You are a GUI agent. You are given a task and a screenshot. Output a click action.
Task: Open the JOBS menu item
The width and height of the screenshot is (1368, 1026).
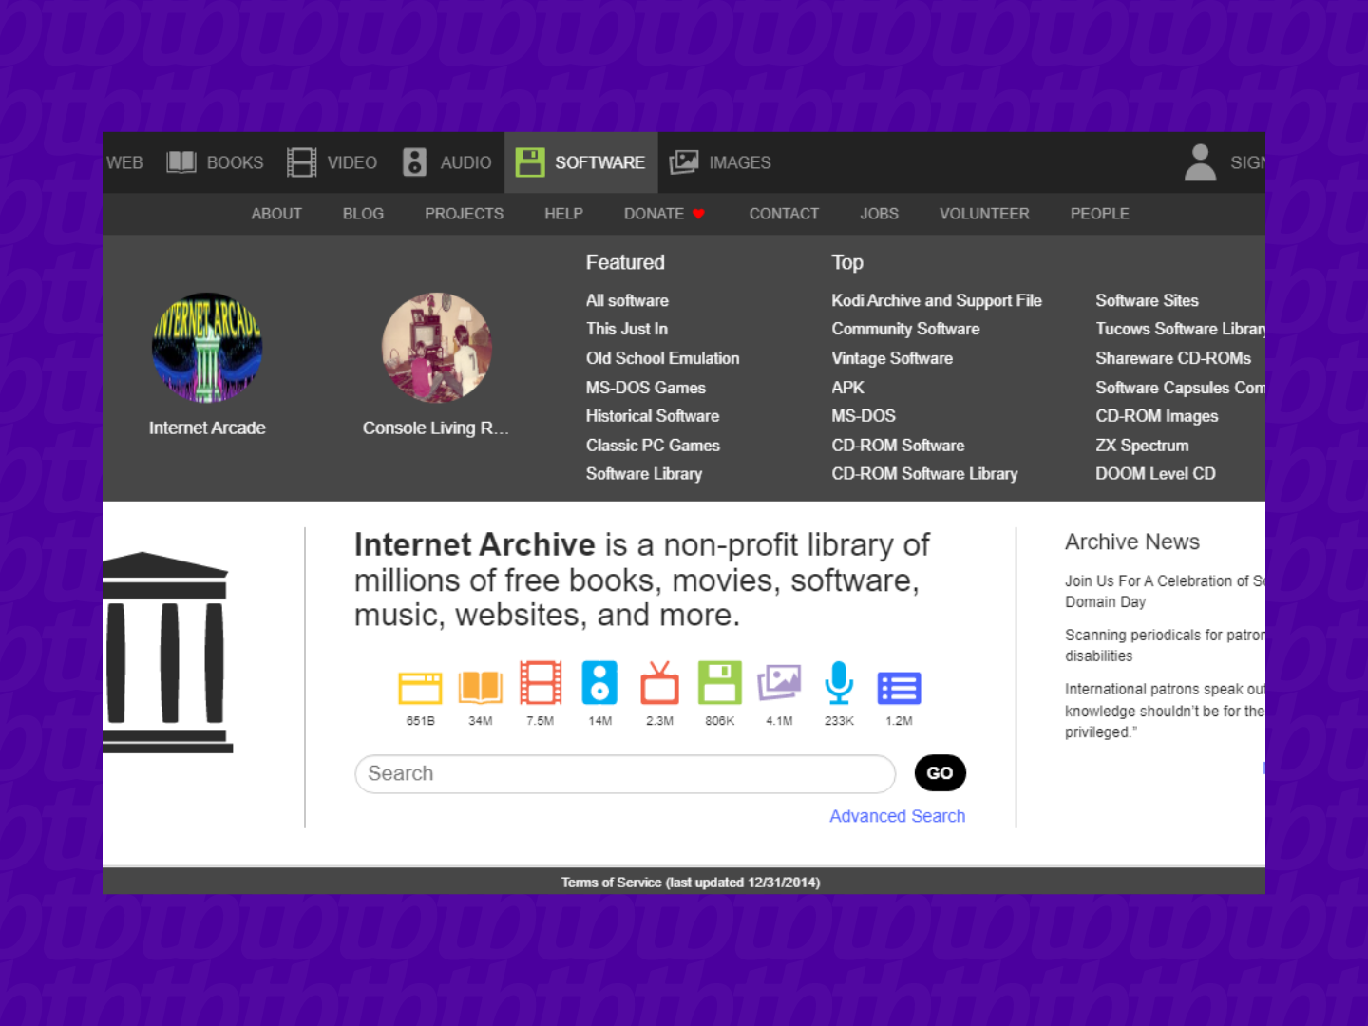[x=879, y=214]
